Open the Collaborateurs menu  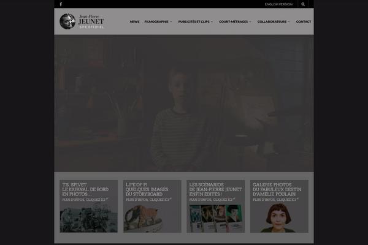coord(272,21)
